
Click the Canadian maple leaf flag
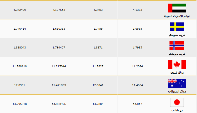pos(177,65)
